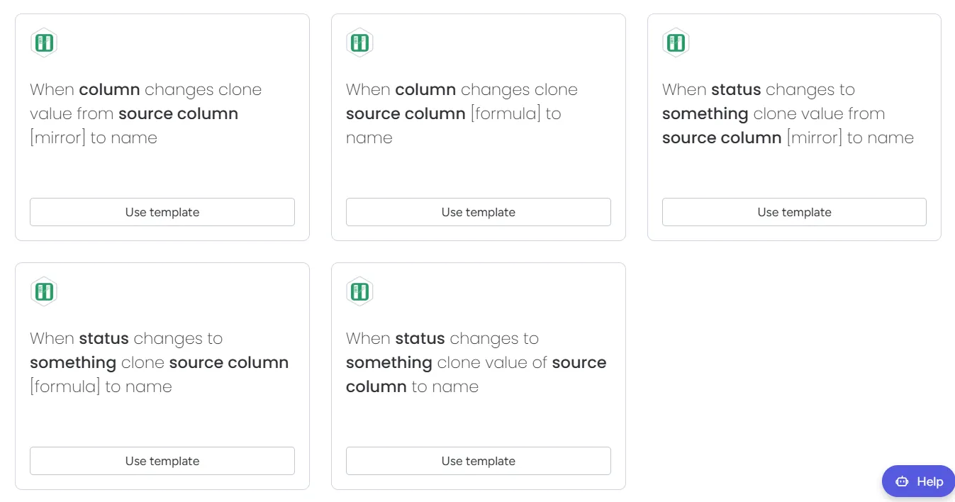
Task: Click Use template on the bottom-left formula template
Action: [162, 461]
